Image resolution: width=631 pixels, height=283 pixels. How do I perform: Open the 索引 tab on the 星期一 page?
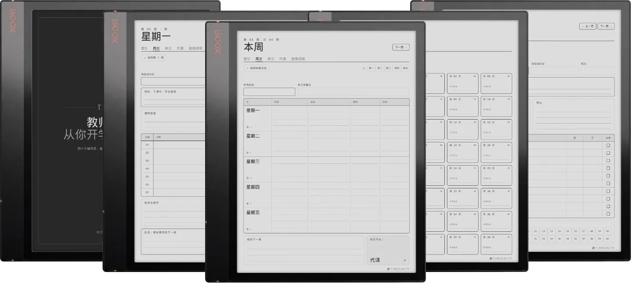[x=144, y=48]
